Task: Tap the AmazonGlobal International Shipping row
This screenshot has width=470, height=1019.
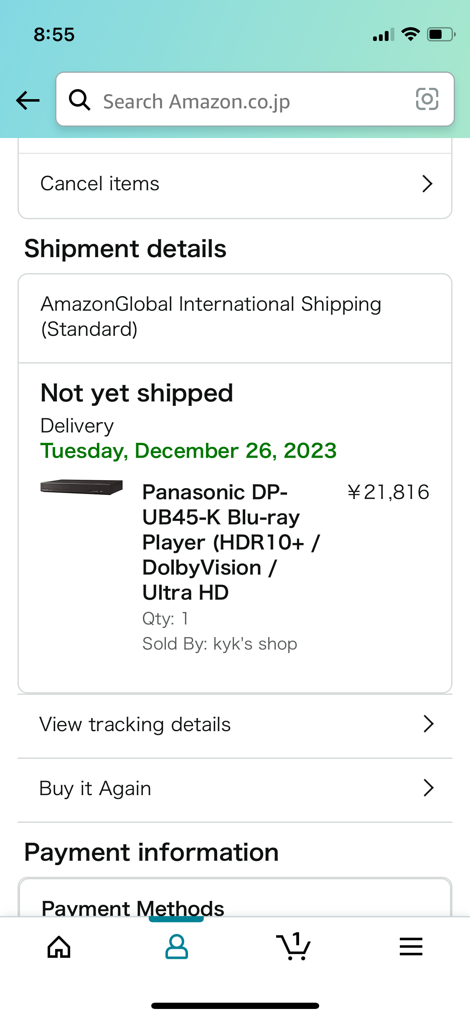Action: [211, 317]
